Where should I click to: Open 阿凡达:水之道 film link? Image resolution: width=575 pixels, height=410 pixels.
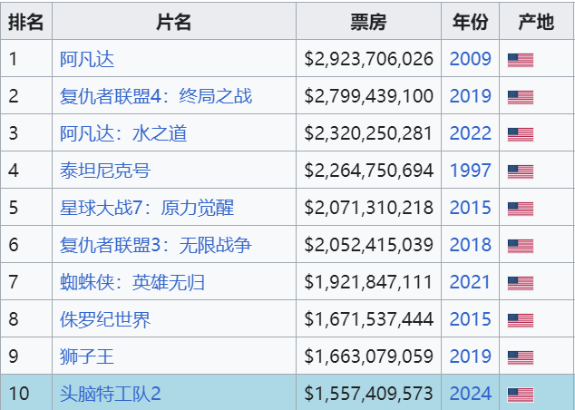point(123,133)
